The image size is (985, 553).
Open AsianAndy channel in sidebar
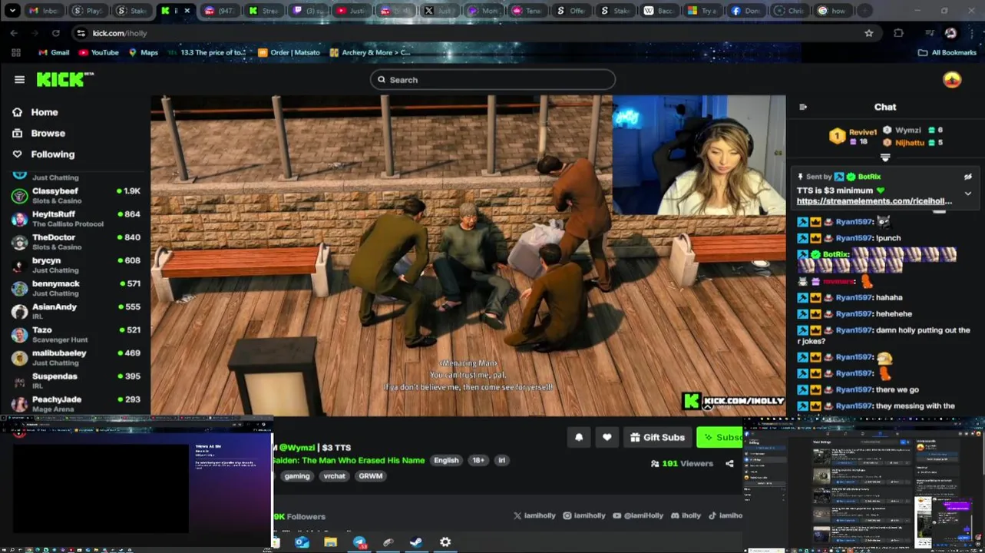click(x=75, y=311)
